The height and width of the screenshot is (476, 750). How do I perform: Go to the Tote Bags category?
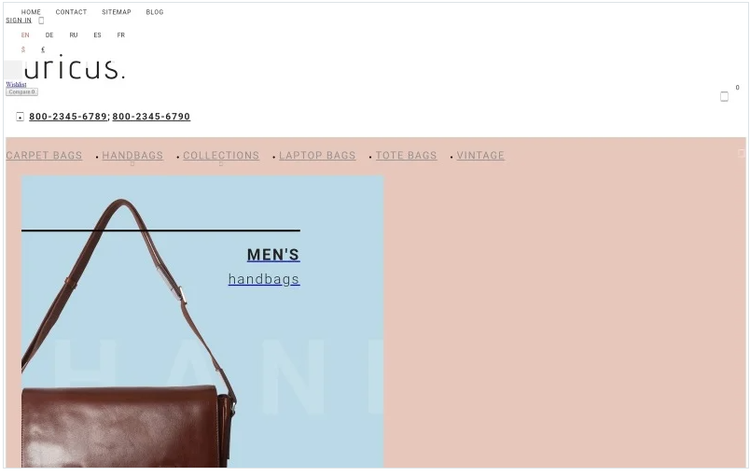pos(406,156)
